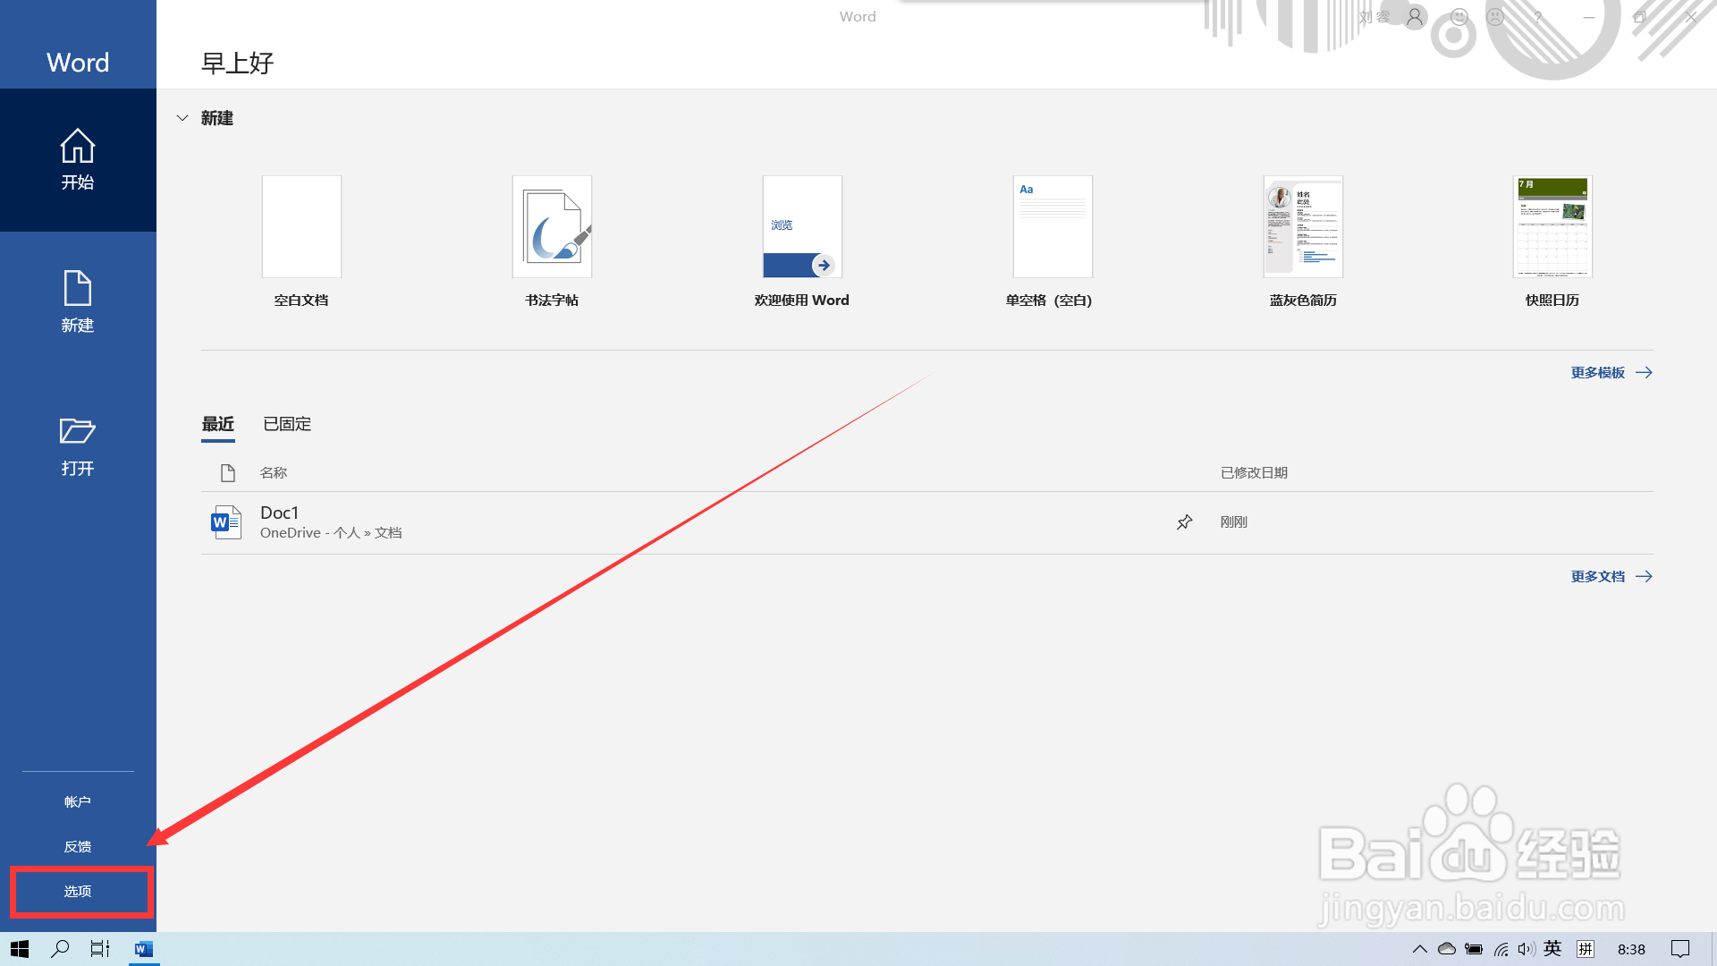Open Task View on taskbar

(100, 949)
